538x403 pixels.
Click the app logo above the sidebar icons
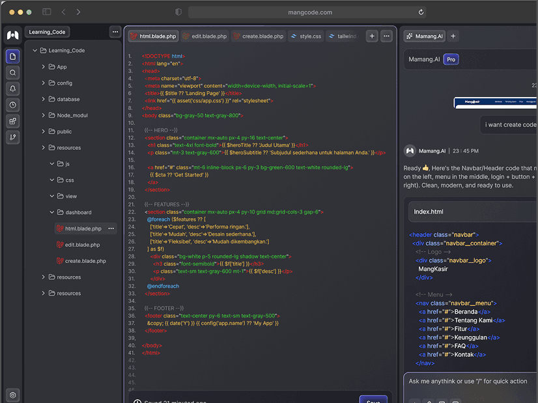12,35
